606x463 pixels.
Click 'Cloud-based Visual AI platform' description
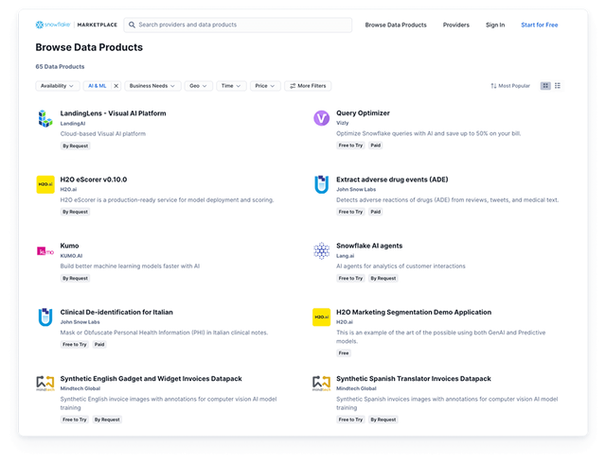(103, 134)
